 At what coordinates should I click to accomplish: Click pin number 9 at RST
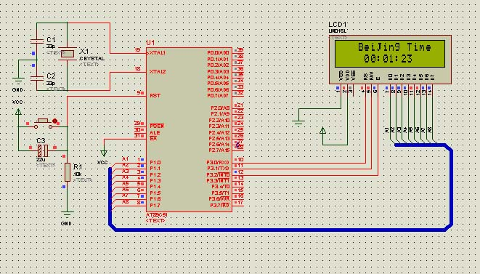139,92
